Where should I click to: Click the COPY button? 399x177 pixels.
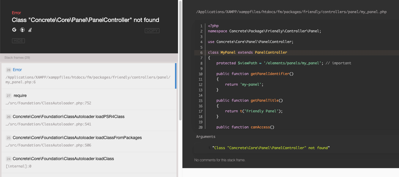(x=152, y=31)
